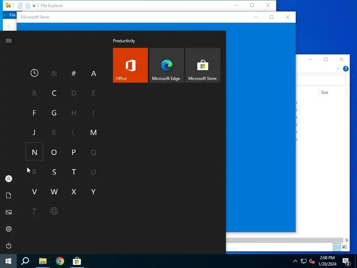Click the Windows Start button

point(8,261)
